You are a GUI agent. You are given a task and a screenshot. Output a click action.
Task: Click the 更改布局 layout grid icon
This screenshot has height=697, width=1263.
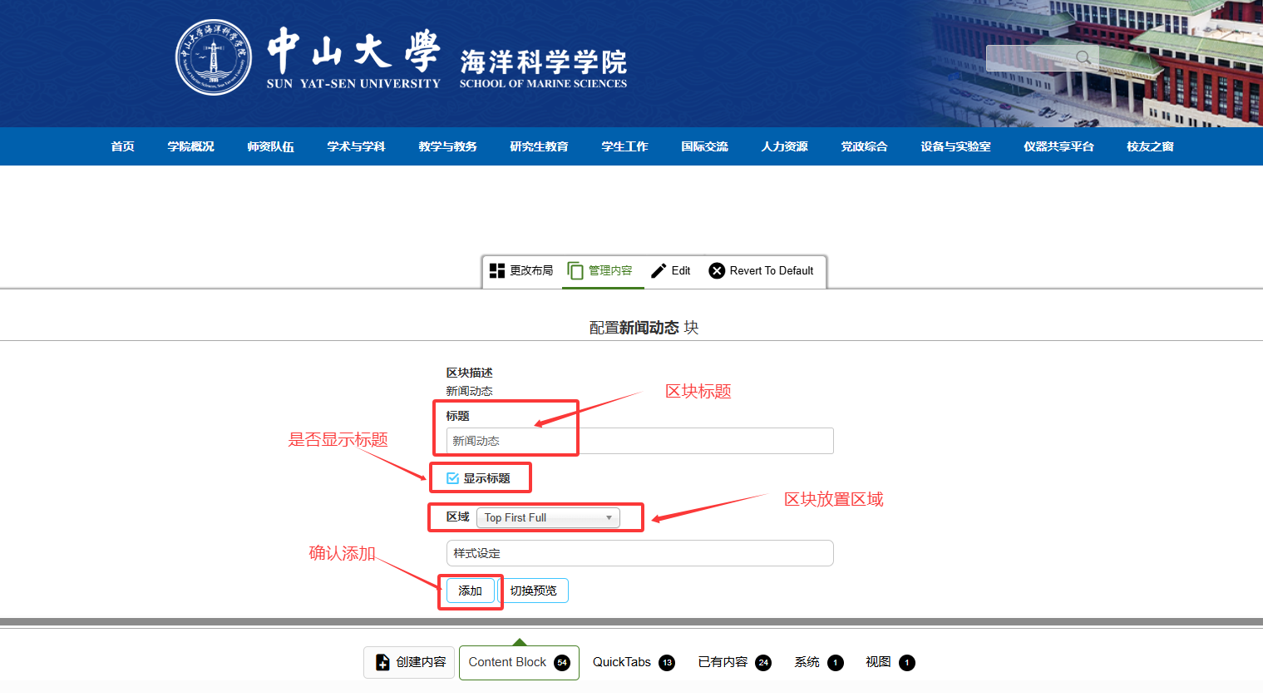[497, 270]
